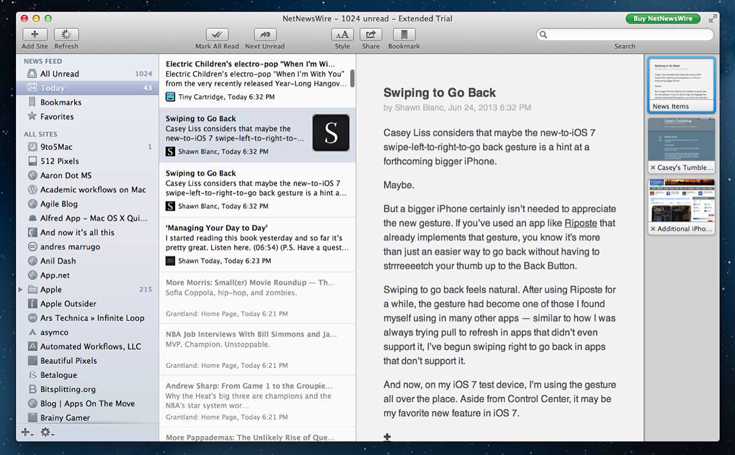Select All Unread in the News Feed
Image resolution: width=735 pixels, height=455 pixels.
[88, 73]
